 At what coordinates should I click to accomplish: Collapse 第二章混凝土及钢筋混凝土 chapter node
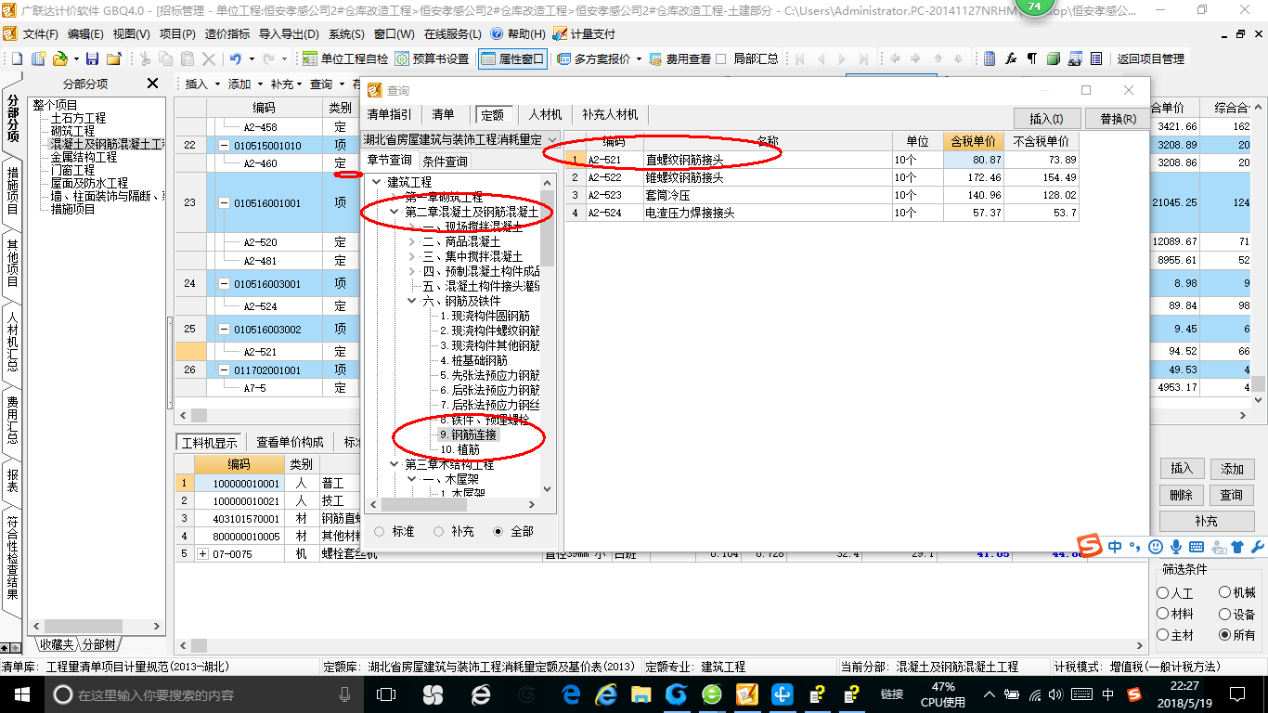coord(395,212)
